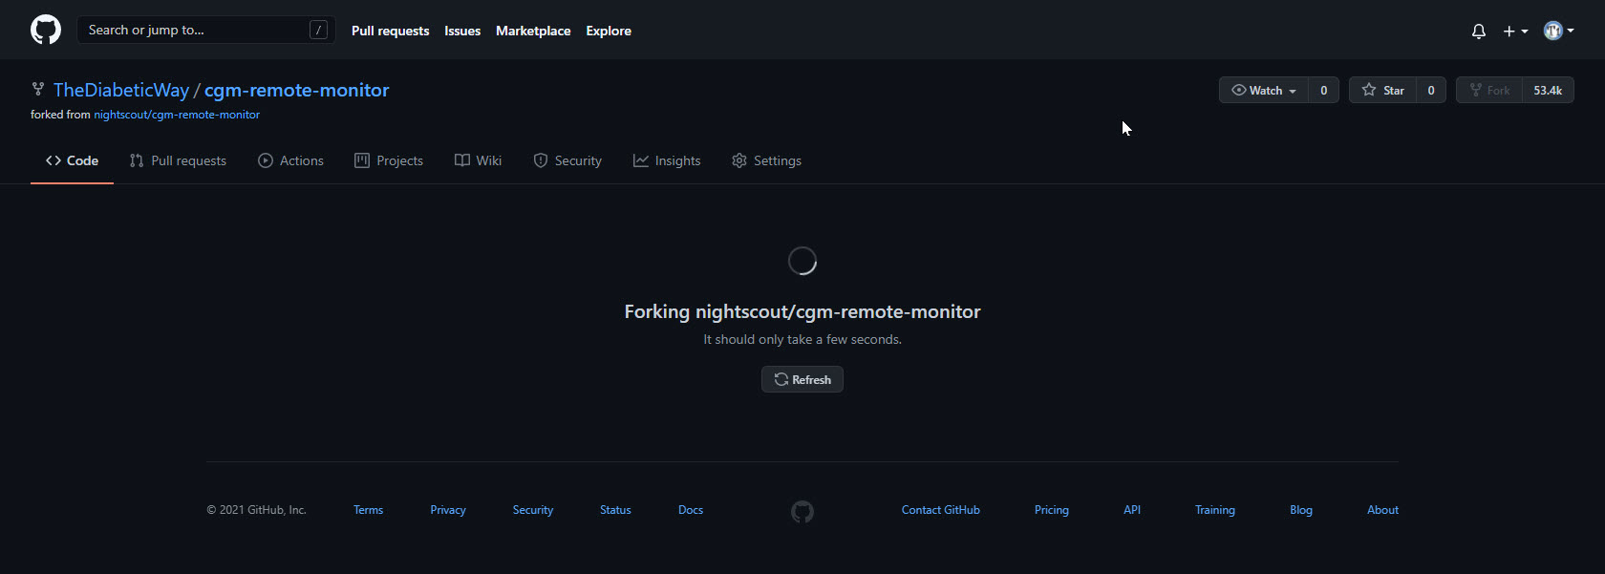1605x574 pixels.
Task: Open the Wiki tab
Action: click(x=478, y=160)
